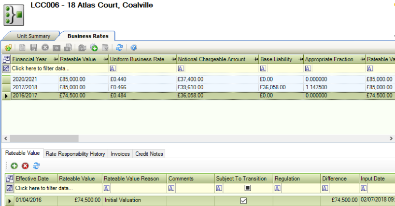Refresh the Business Rates grid

click(x=119, y=48)
